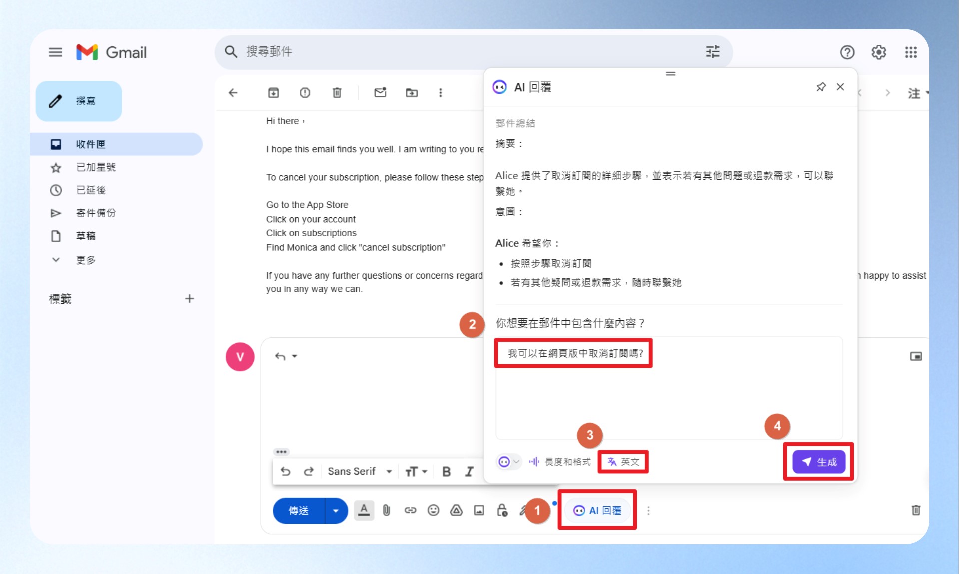Screen dimensions: 959x574
Task: Pin the AI 回覆 panel
Action: point(821,87)
